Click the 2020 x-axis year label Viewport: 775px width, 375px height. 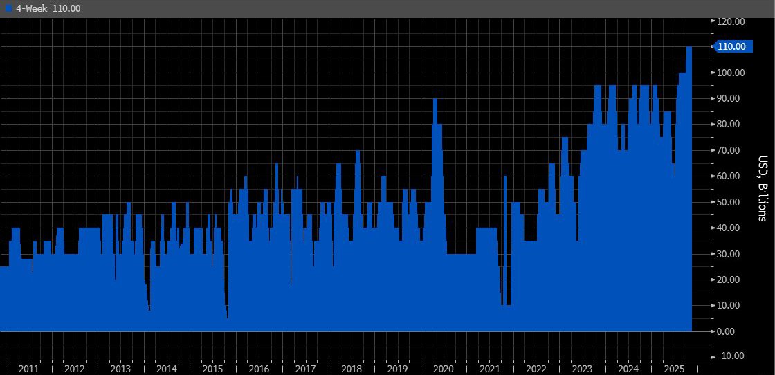(x=444, y=369)
